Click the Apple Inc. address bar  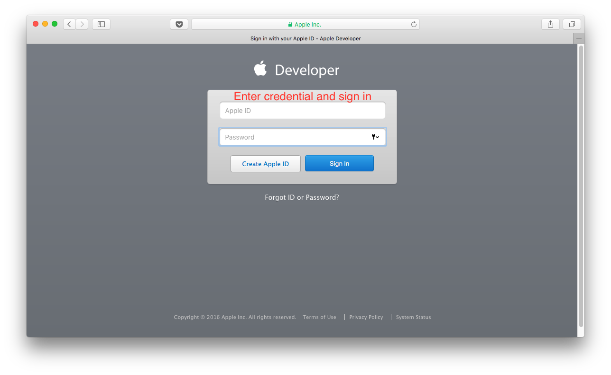(305, 24)
